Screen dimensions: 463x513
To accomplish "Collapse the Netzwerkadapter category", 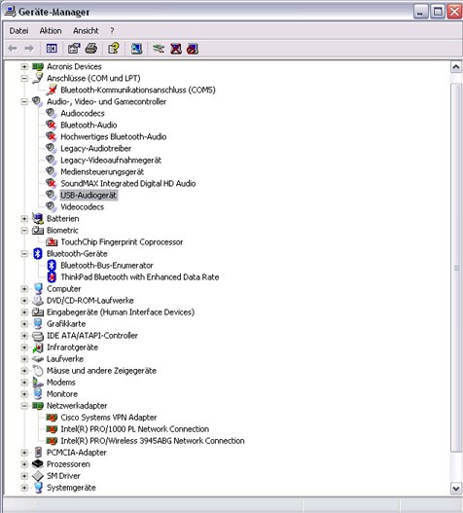I will [24, 406].
